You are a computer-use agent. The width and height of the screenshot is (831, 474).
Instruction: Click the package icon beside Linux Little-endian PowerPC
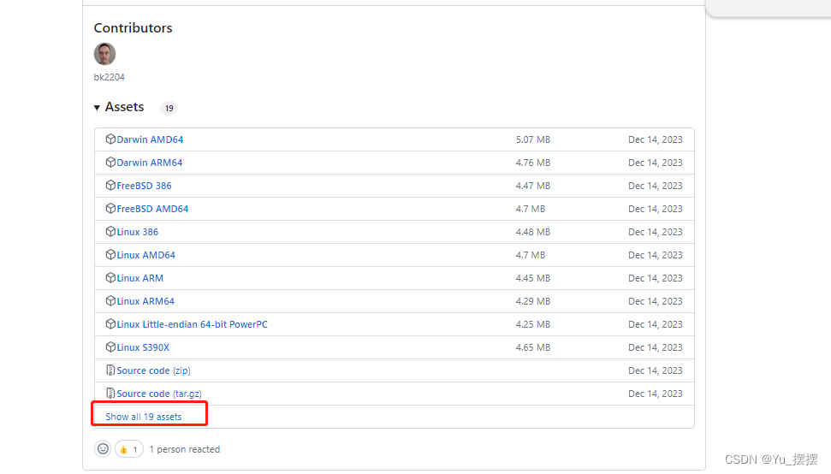pyautogui.click(x=110, y=324)
